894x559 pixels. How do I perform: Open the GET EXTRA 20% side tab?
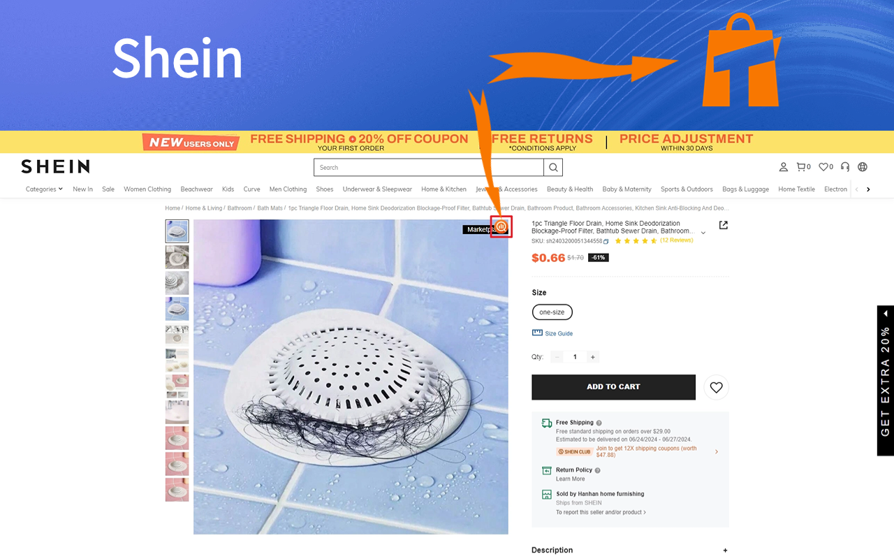click(x=886, y=381)
